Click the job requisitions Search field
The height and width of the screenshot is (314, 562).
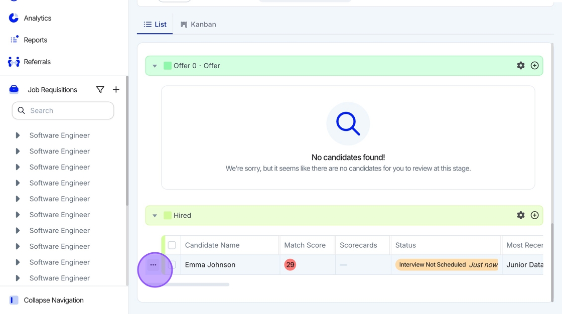click(63, 110)
